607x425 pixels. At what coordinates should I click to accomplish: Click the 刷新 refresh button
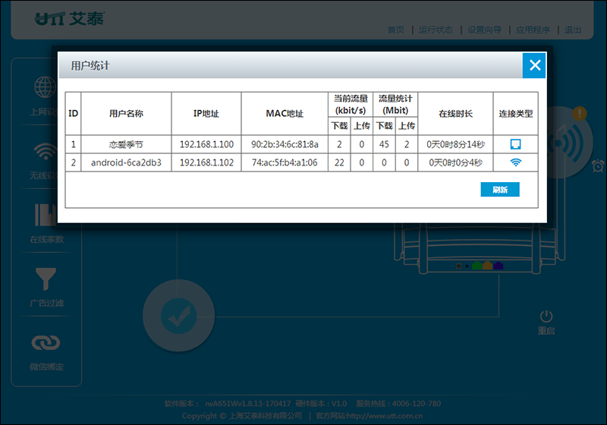[x=500, y=190]
